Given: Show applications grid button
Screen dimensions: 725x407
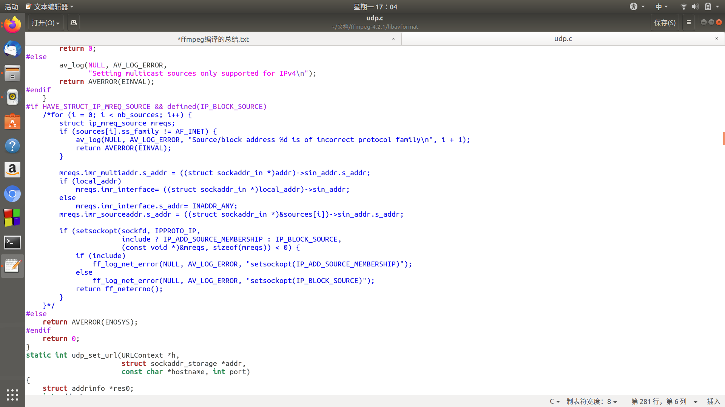Looking at the screenshot, I should tap(12, 395).
